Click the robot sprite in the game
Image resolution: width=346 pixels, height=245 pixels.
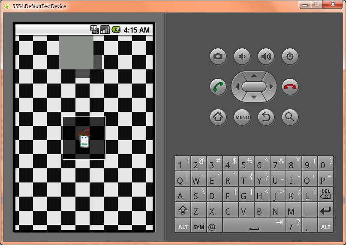pos(84,139)
